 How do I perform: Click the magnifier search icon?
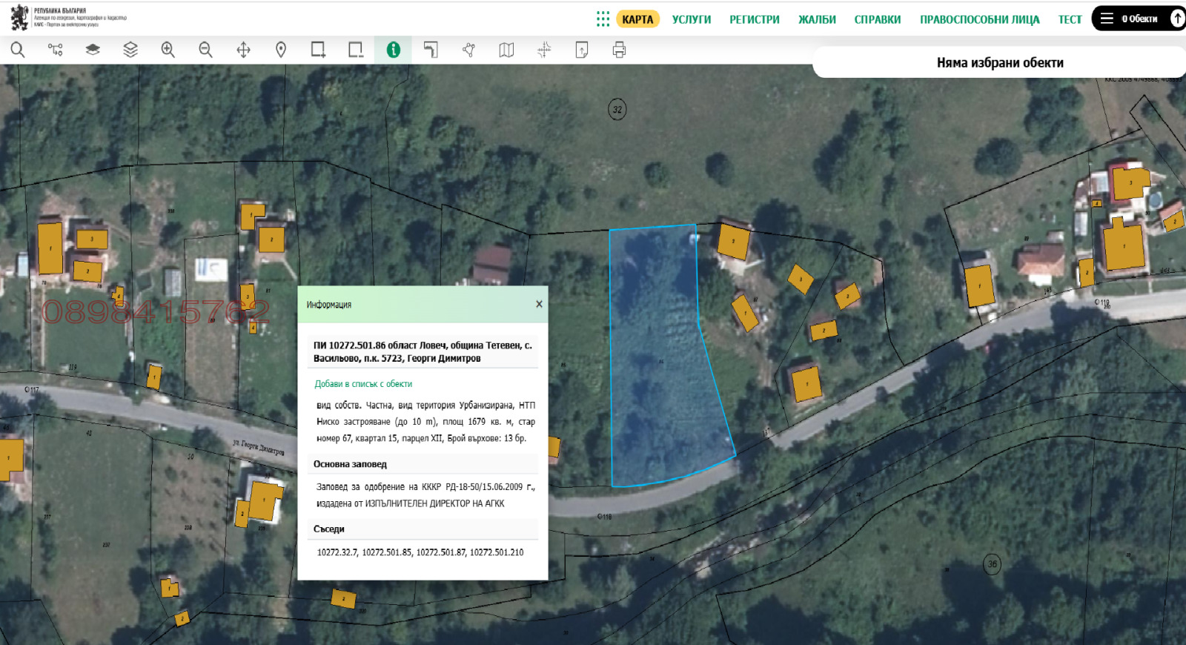(x=18, y=50)
